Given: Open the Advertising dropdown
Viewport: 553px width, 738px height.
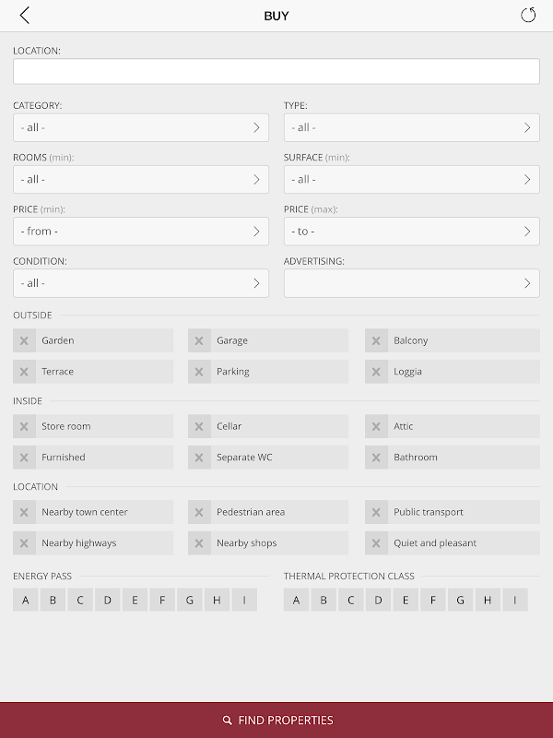Looking at the screenshot, I should point(411,283).
